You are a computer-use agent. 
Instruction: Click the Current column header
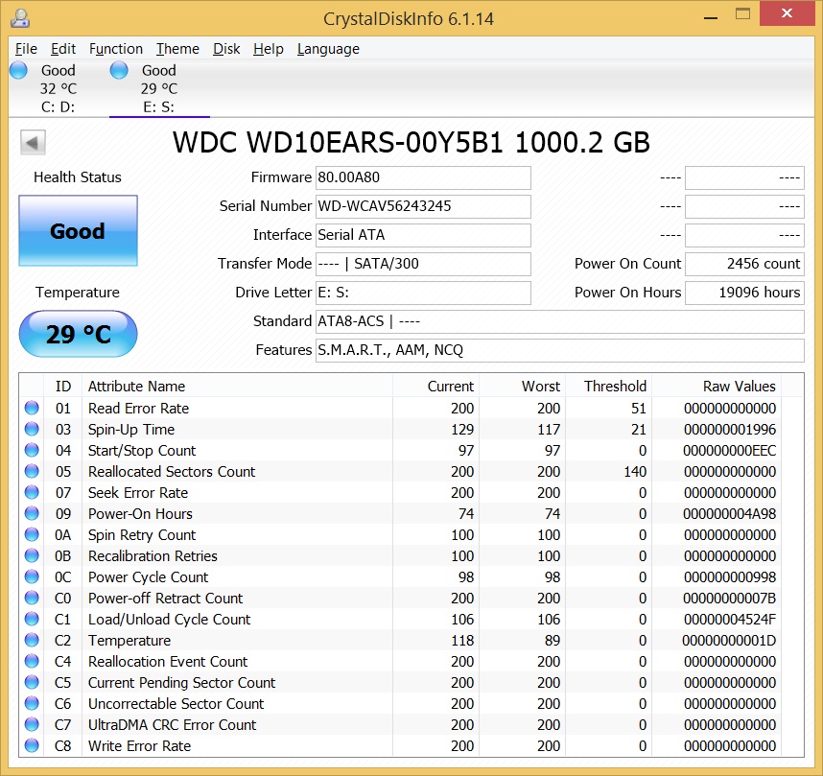click(435, 386)
